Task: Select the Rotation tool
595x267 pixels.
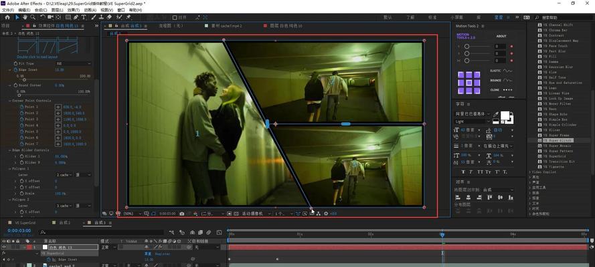Action: (x=43, y=17)
